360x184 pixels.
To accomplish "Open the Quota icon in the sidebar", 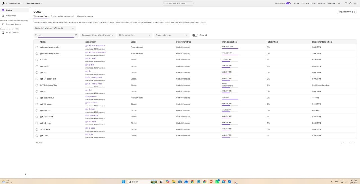I will 3,10.
